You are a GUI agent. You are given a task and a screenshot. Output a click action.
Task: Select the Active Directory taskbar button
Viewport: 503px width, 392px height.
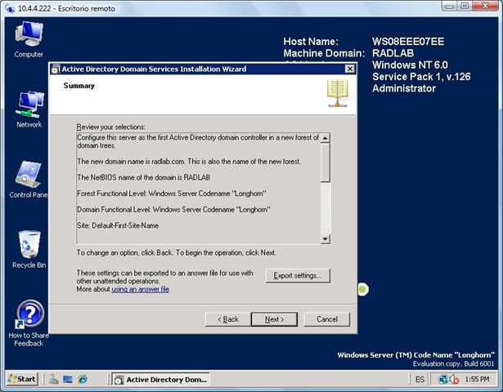point(160,380)
